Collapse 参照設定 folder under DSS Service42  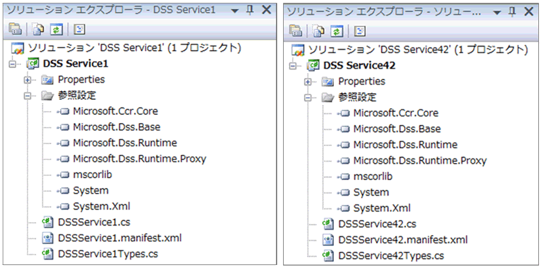tap(307, 98)
